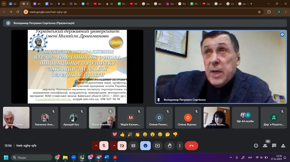This screenshot has height=162, width=290.
Task: Raise hand using the hand icon
Action: 169,146
